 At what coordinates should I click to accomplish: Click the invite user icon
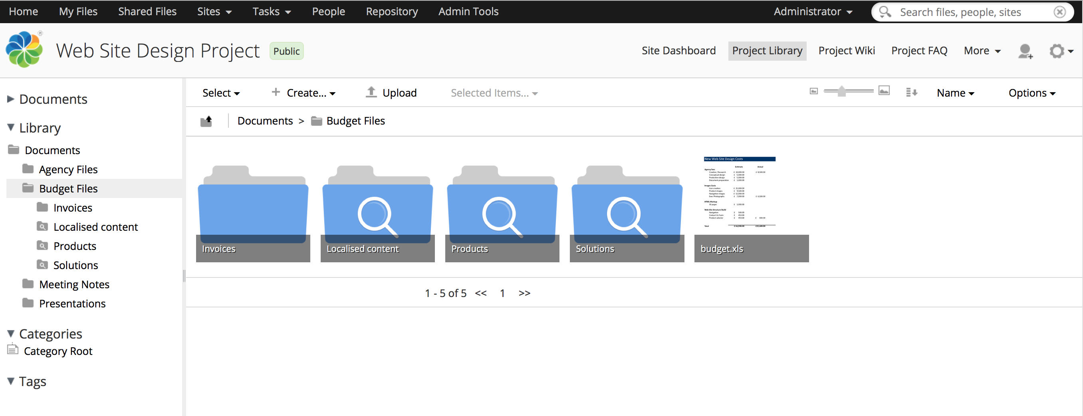(x=1025, y=51)
